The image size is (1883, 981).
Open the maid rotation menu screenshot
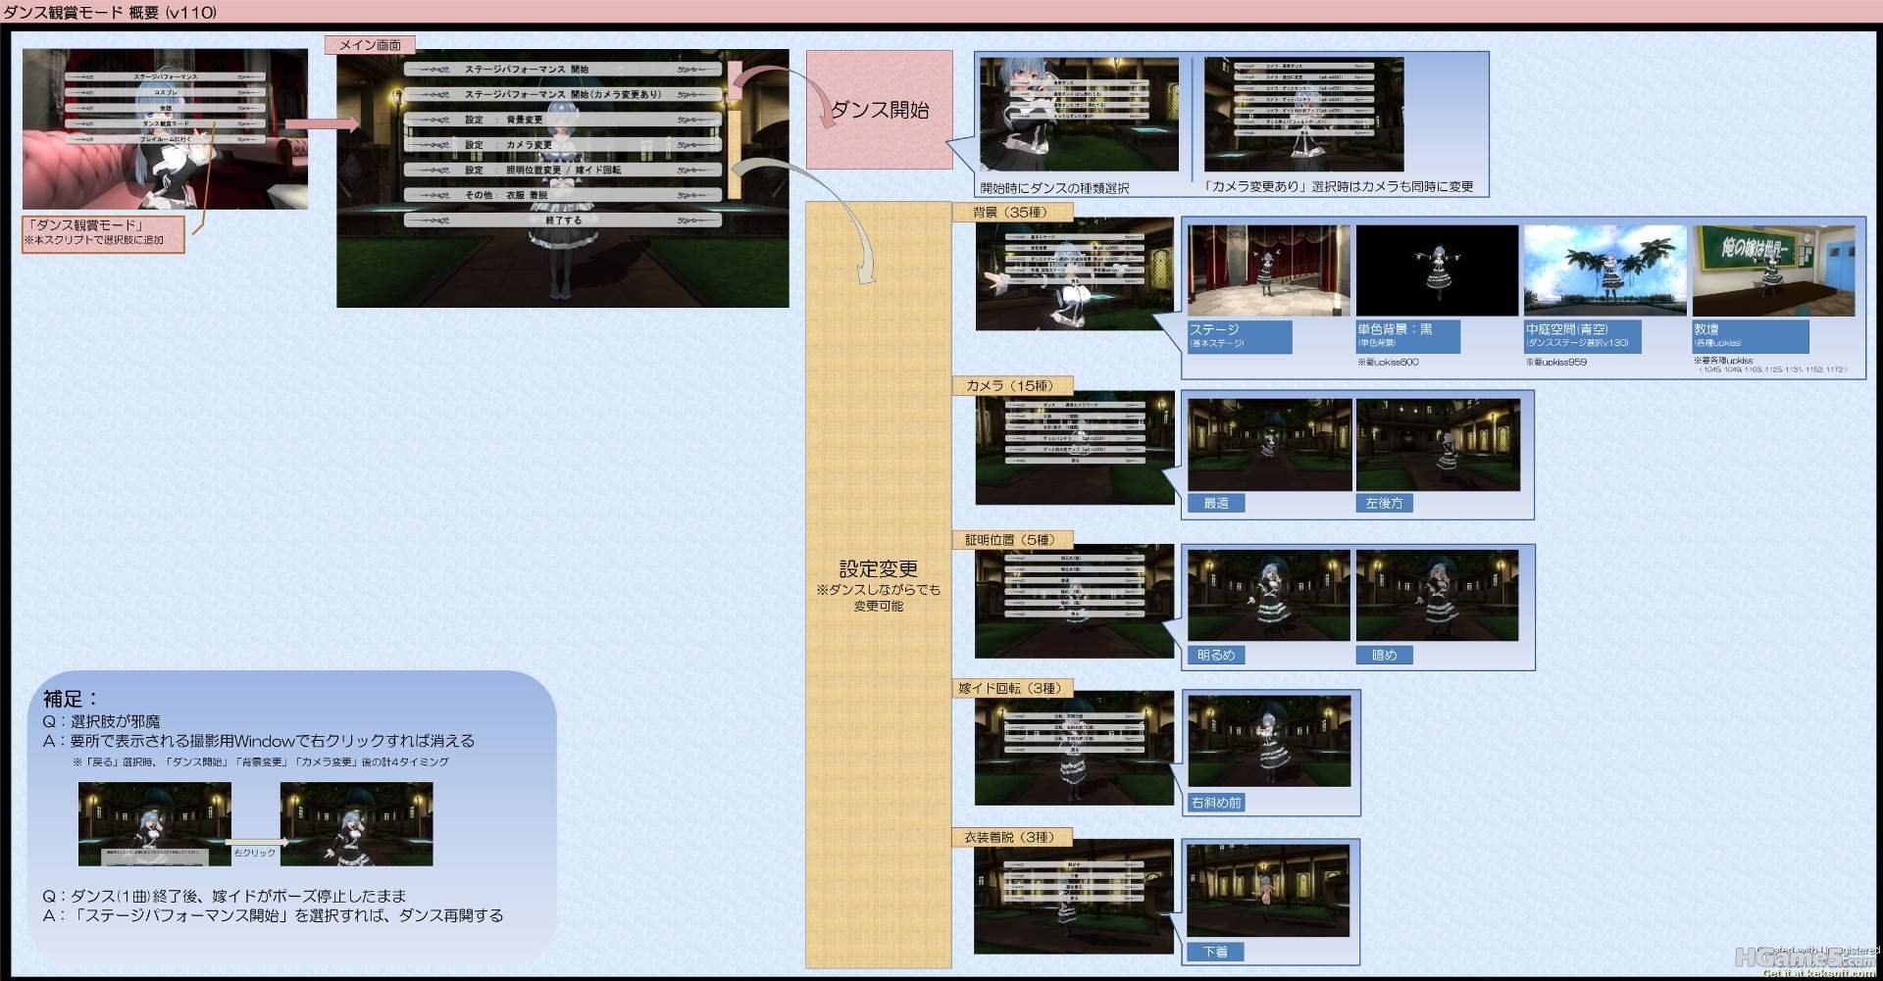[x=1075, y=749]
